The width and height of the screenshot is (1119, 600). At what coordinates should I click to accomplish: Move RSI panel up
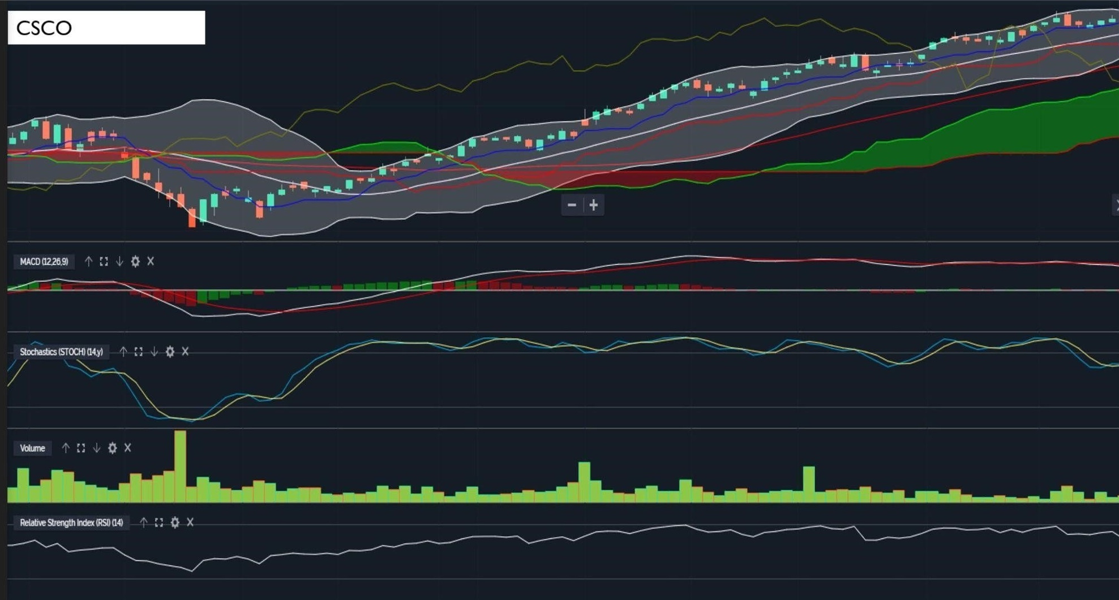143,523
